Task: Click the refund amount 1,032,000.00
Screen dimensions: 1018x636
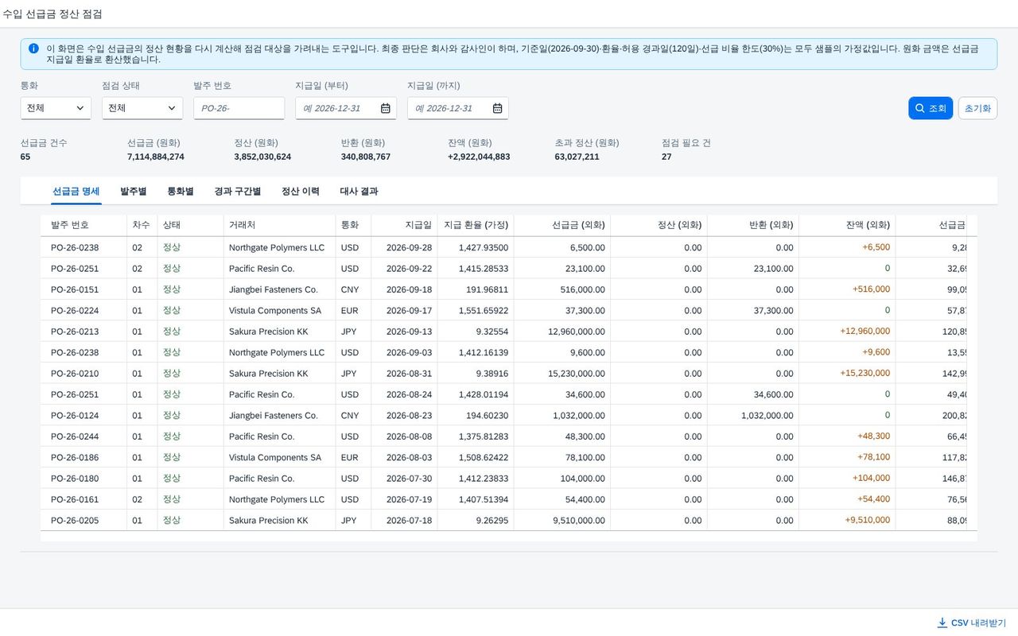Action: (x=767, y=416)
